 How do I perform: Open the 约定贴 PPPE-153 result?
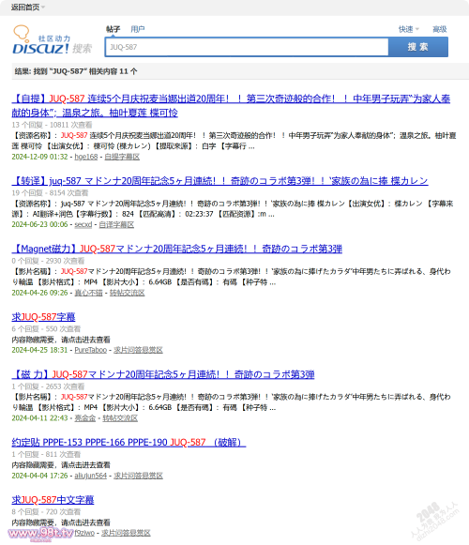pos(129,443)
